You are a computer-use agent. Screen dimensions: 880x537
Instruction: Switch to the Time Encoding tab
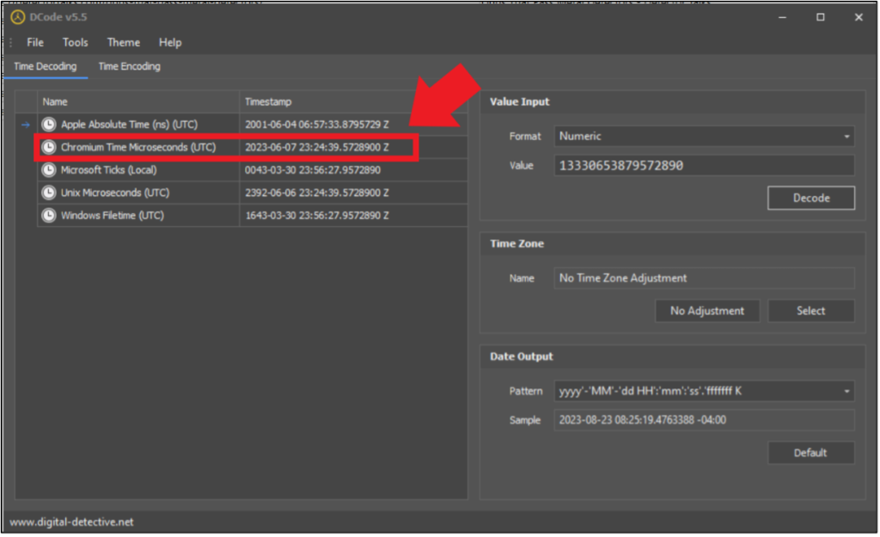(129, 66)
